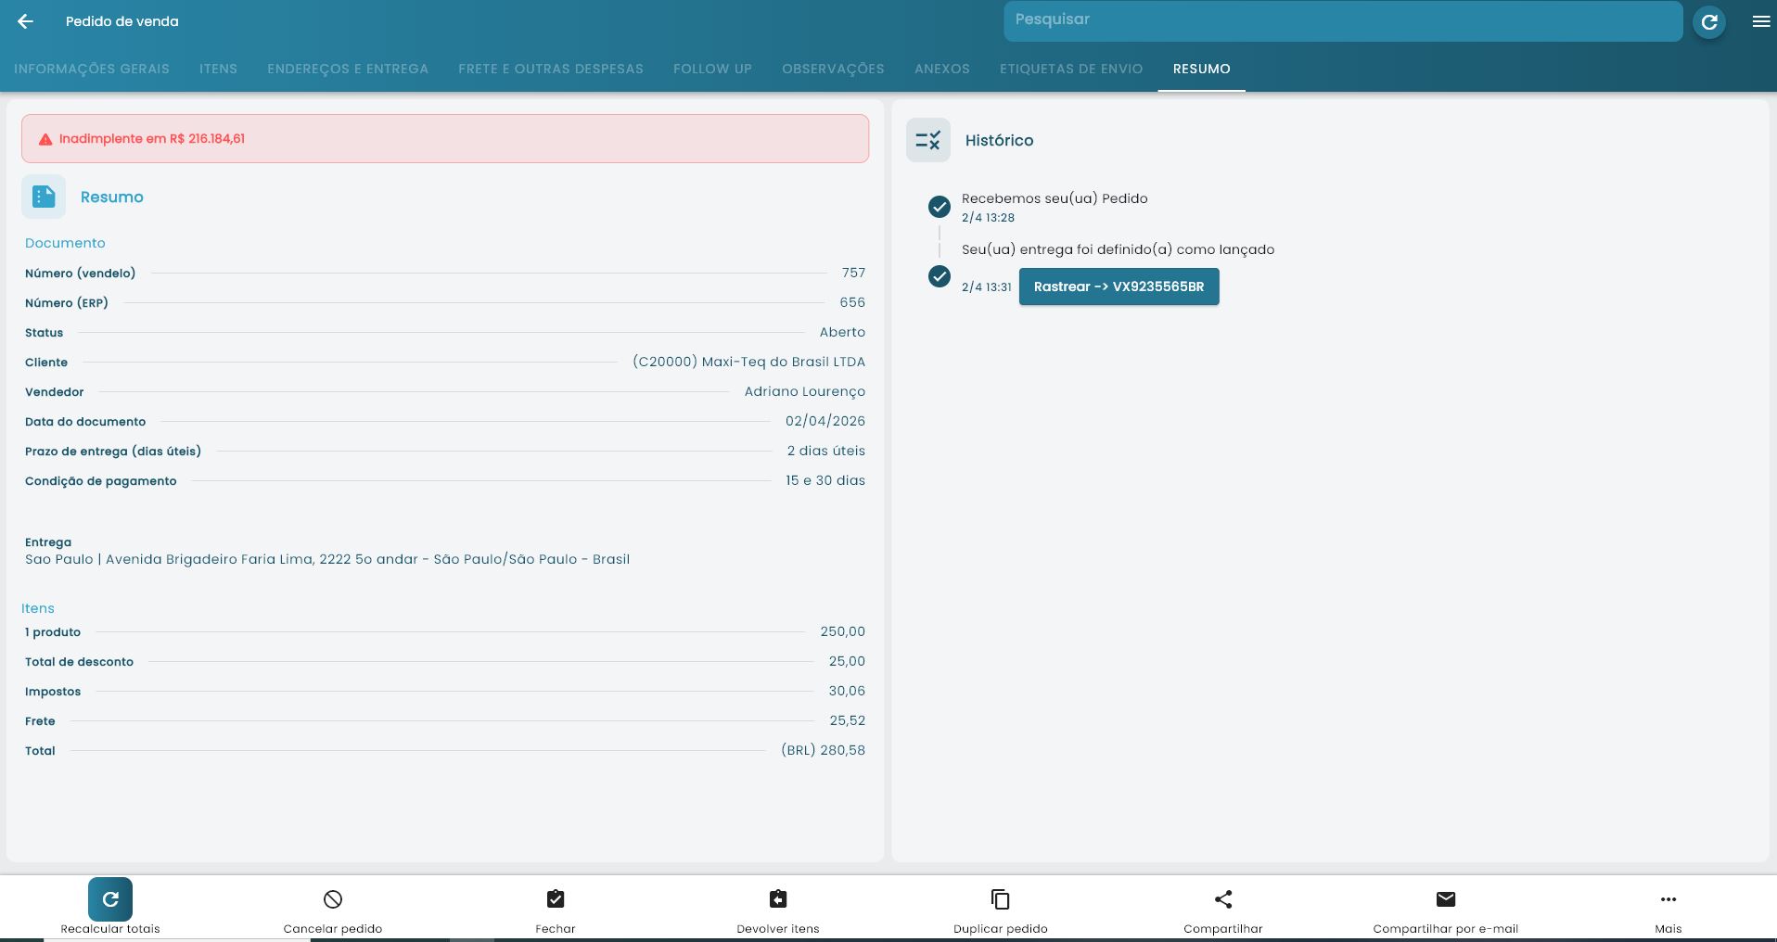Select the Fechar checkmark icon
1777x942 pixels.
[555, 898]
